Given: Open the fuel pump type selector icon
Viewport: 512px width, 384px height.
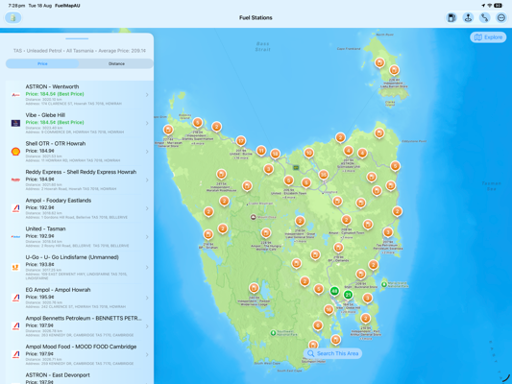Looking at the screenshot, I should point(451,17).
